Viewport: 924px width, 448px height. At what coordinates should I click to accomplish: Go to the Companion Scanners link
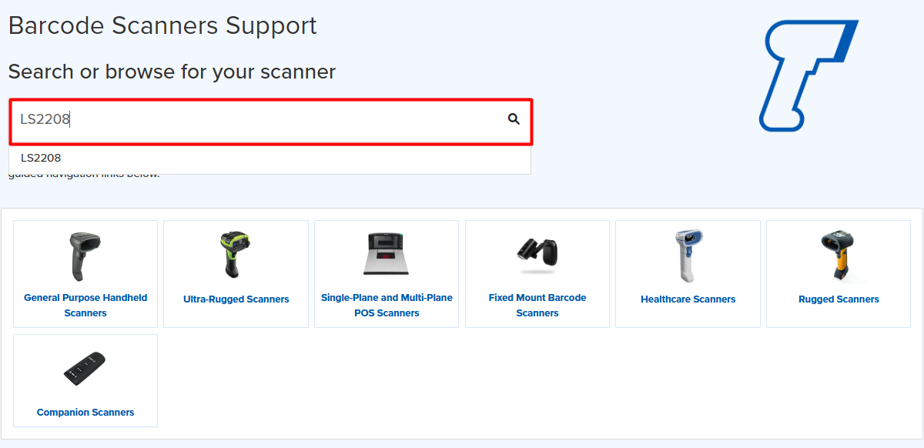tap(85, 413)
